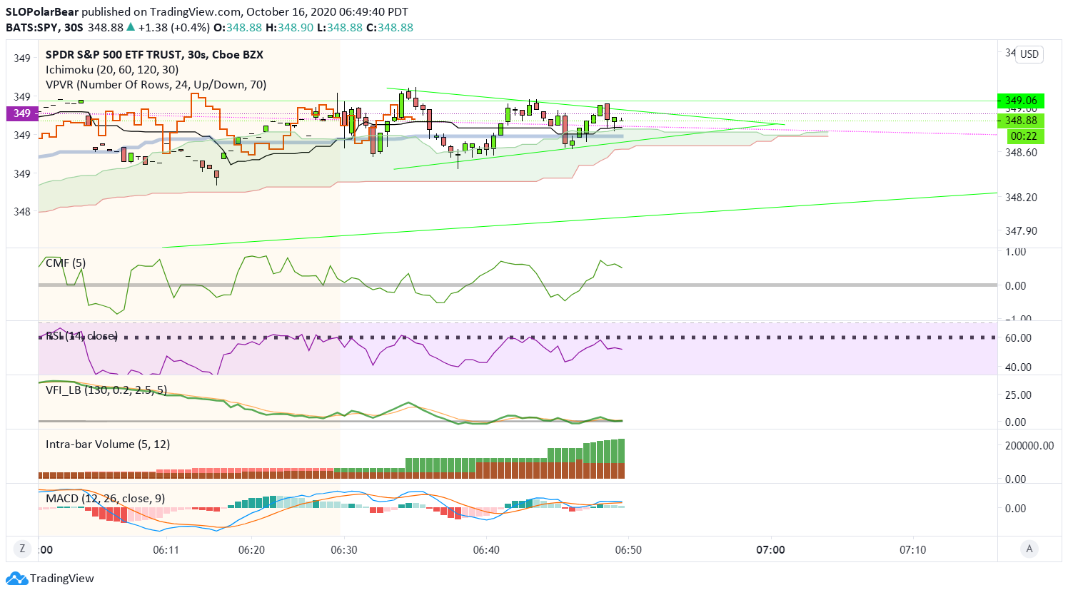The width and height of the screenshot is (1068, 595).
Task: Select the Ichimoku (20, 60, 120, 30) legend
Action: [x=112, y=69]
